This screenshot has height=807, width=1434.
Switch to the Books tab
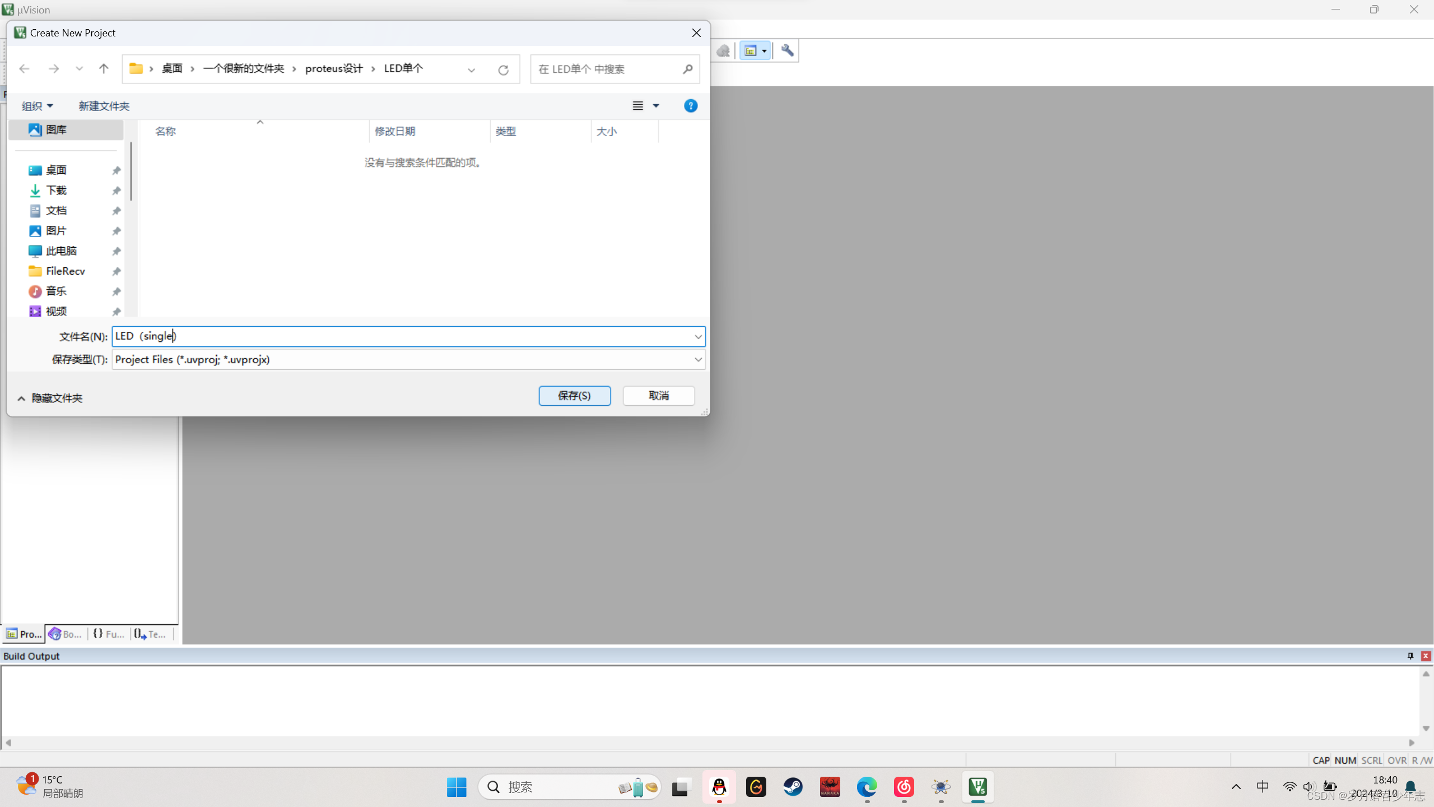click(66, 634)
